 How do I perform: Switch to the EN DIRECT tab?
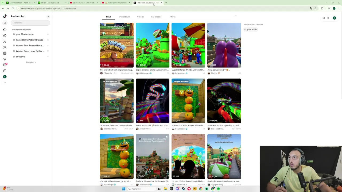tap(156, 17)
